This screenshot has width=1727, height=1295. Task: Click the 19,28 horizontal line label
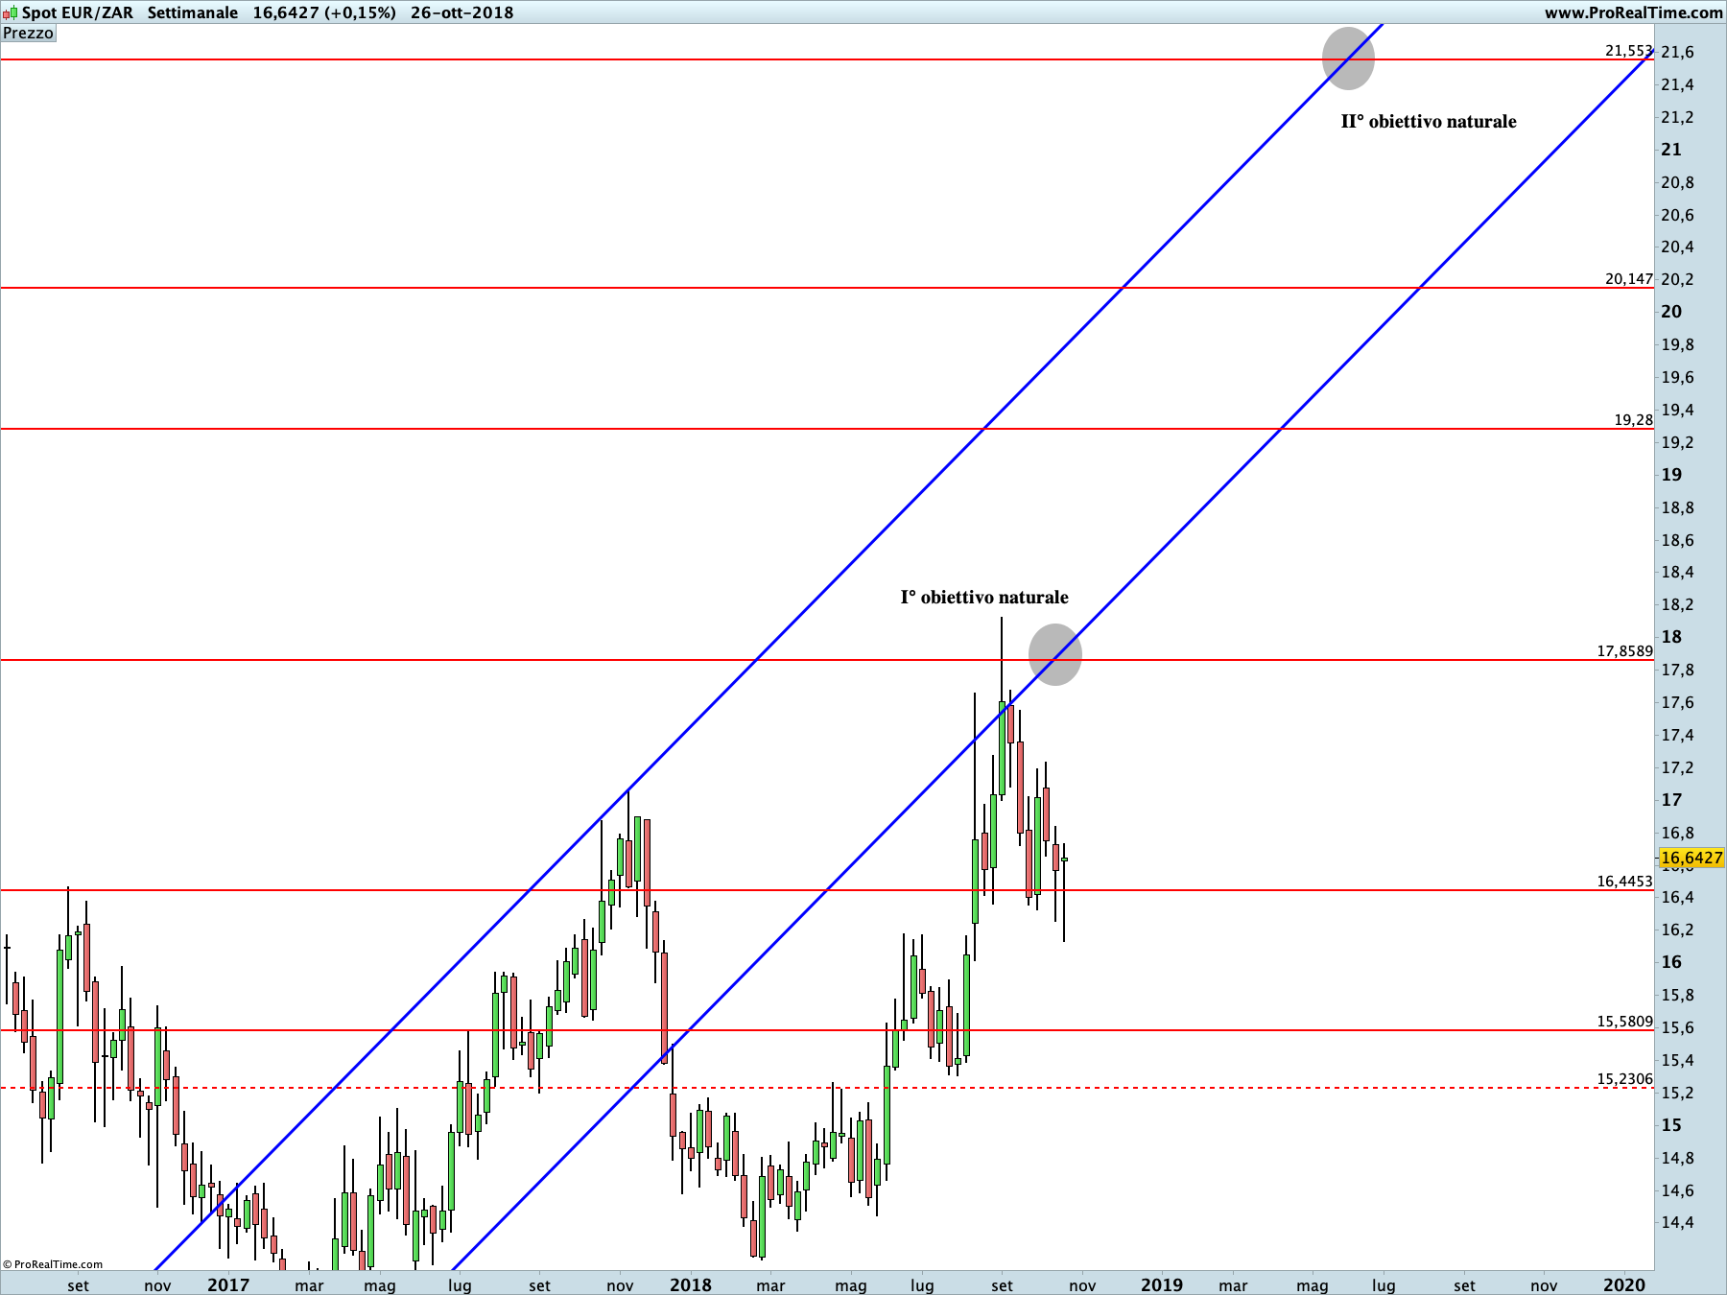(x=1634, y=420)
